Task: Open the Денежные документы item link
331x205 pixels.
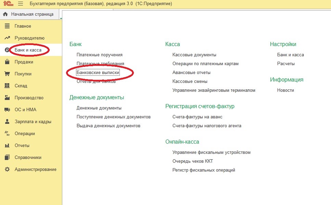Action: [x=99, y=108]
